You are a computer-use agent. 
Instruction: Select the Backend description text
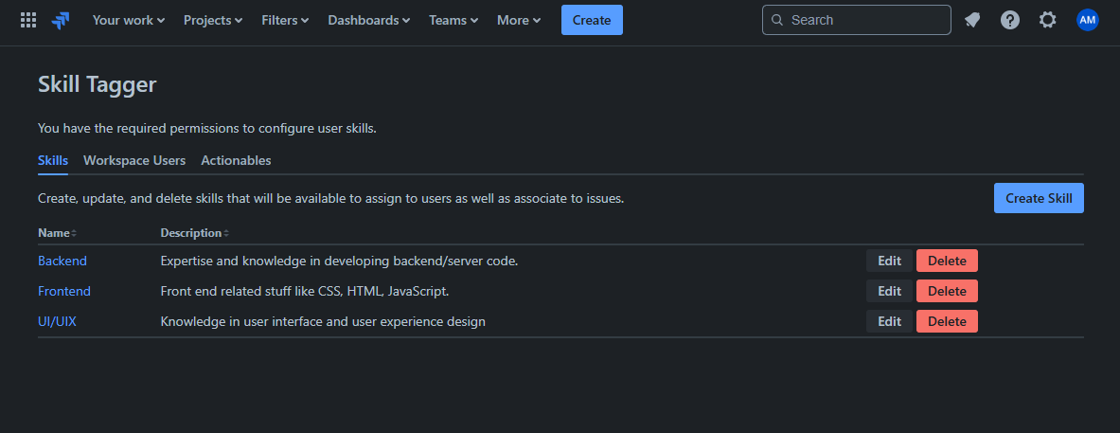[x=339, y=261]
